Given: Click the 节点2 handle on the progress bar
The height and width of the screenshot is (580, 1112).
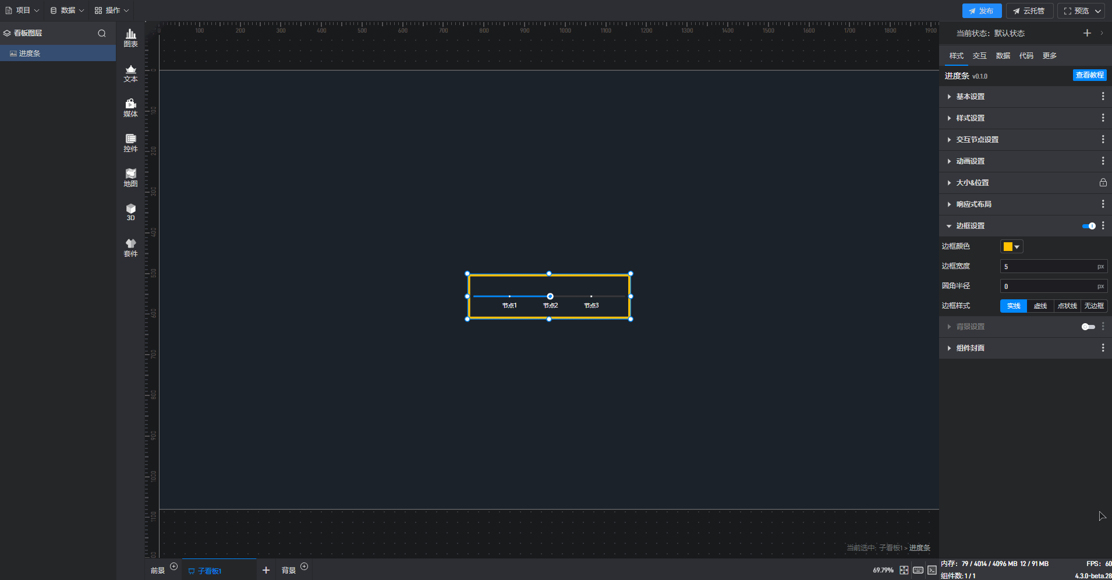Looking at the screenshot, I should pos(550,296).
